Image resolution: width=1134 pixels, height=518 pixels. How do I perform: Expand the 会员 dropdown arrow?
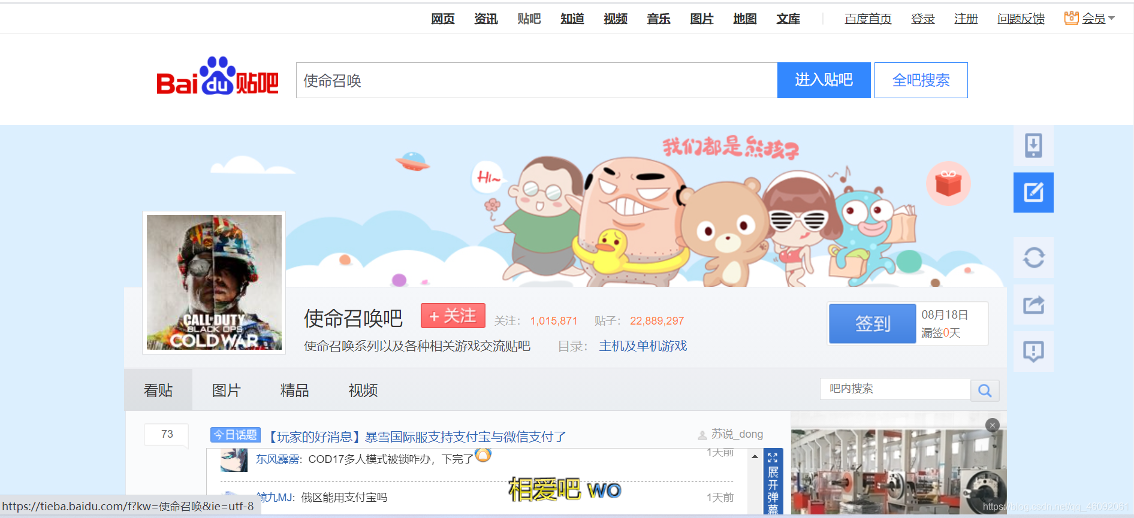tap(1111, 19)
